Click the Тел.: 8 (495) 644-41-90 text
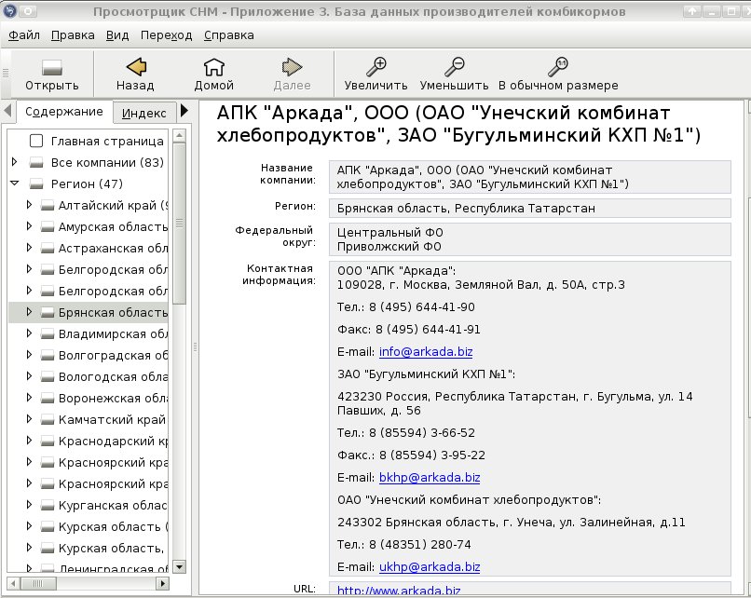Screen dimensions: 751x598 (405, 306)
